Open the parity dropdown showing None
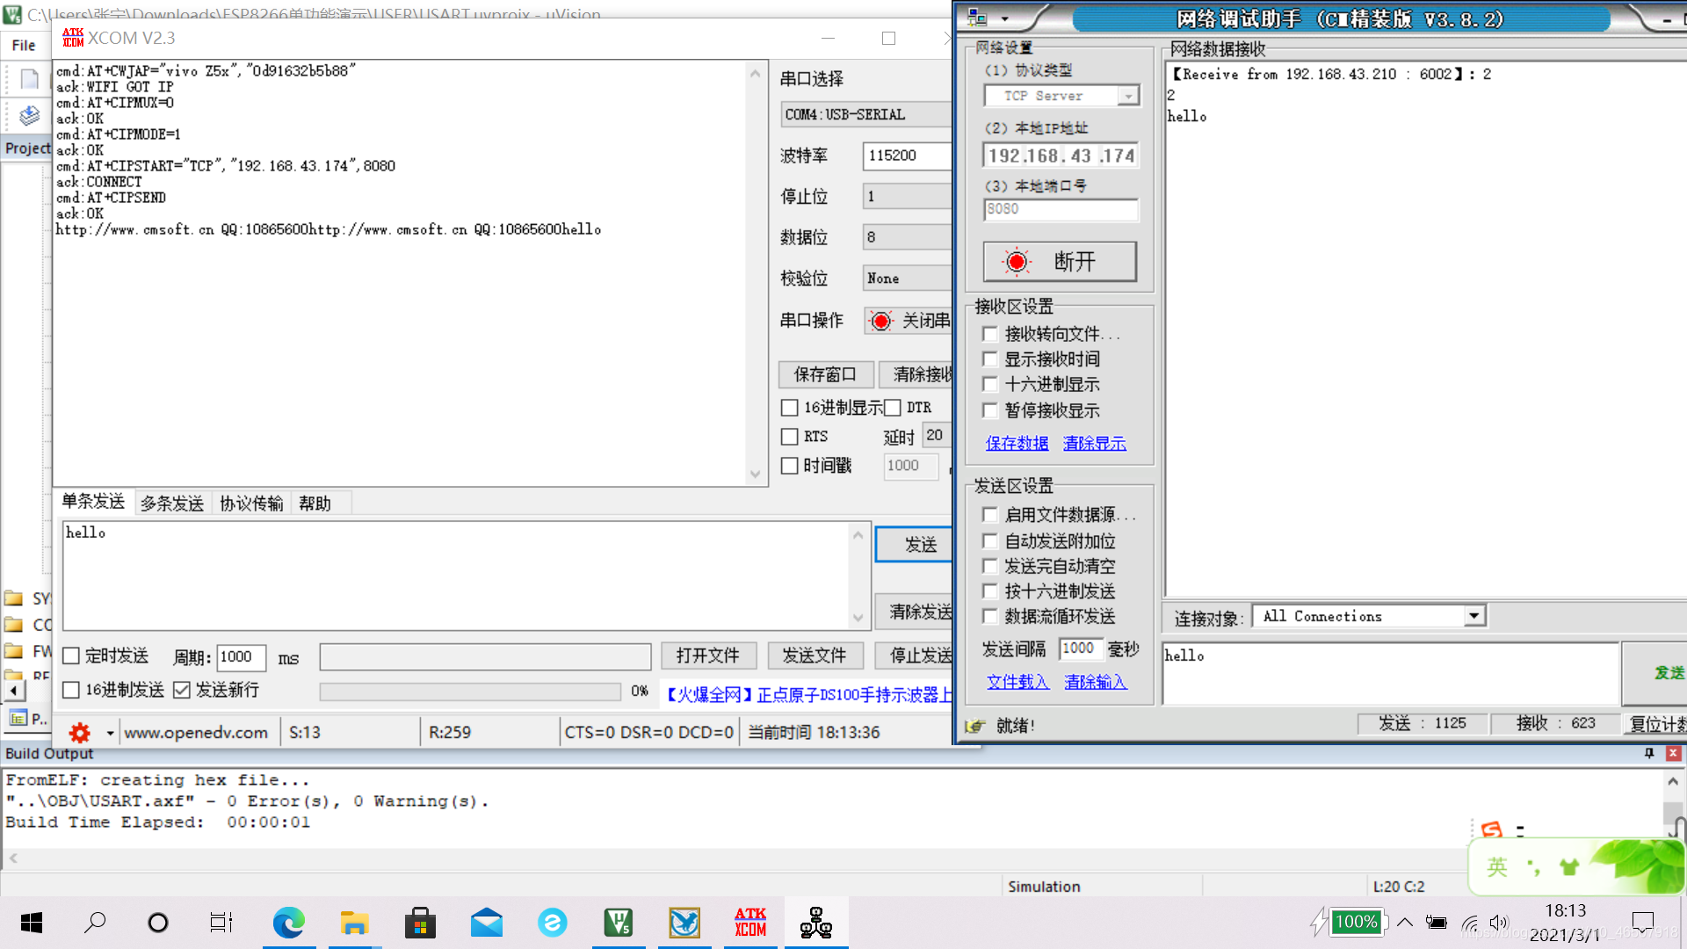The height and width of the screenshot is (949, 1687). click(908, 278)
